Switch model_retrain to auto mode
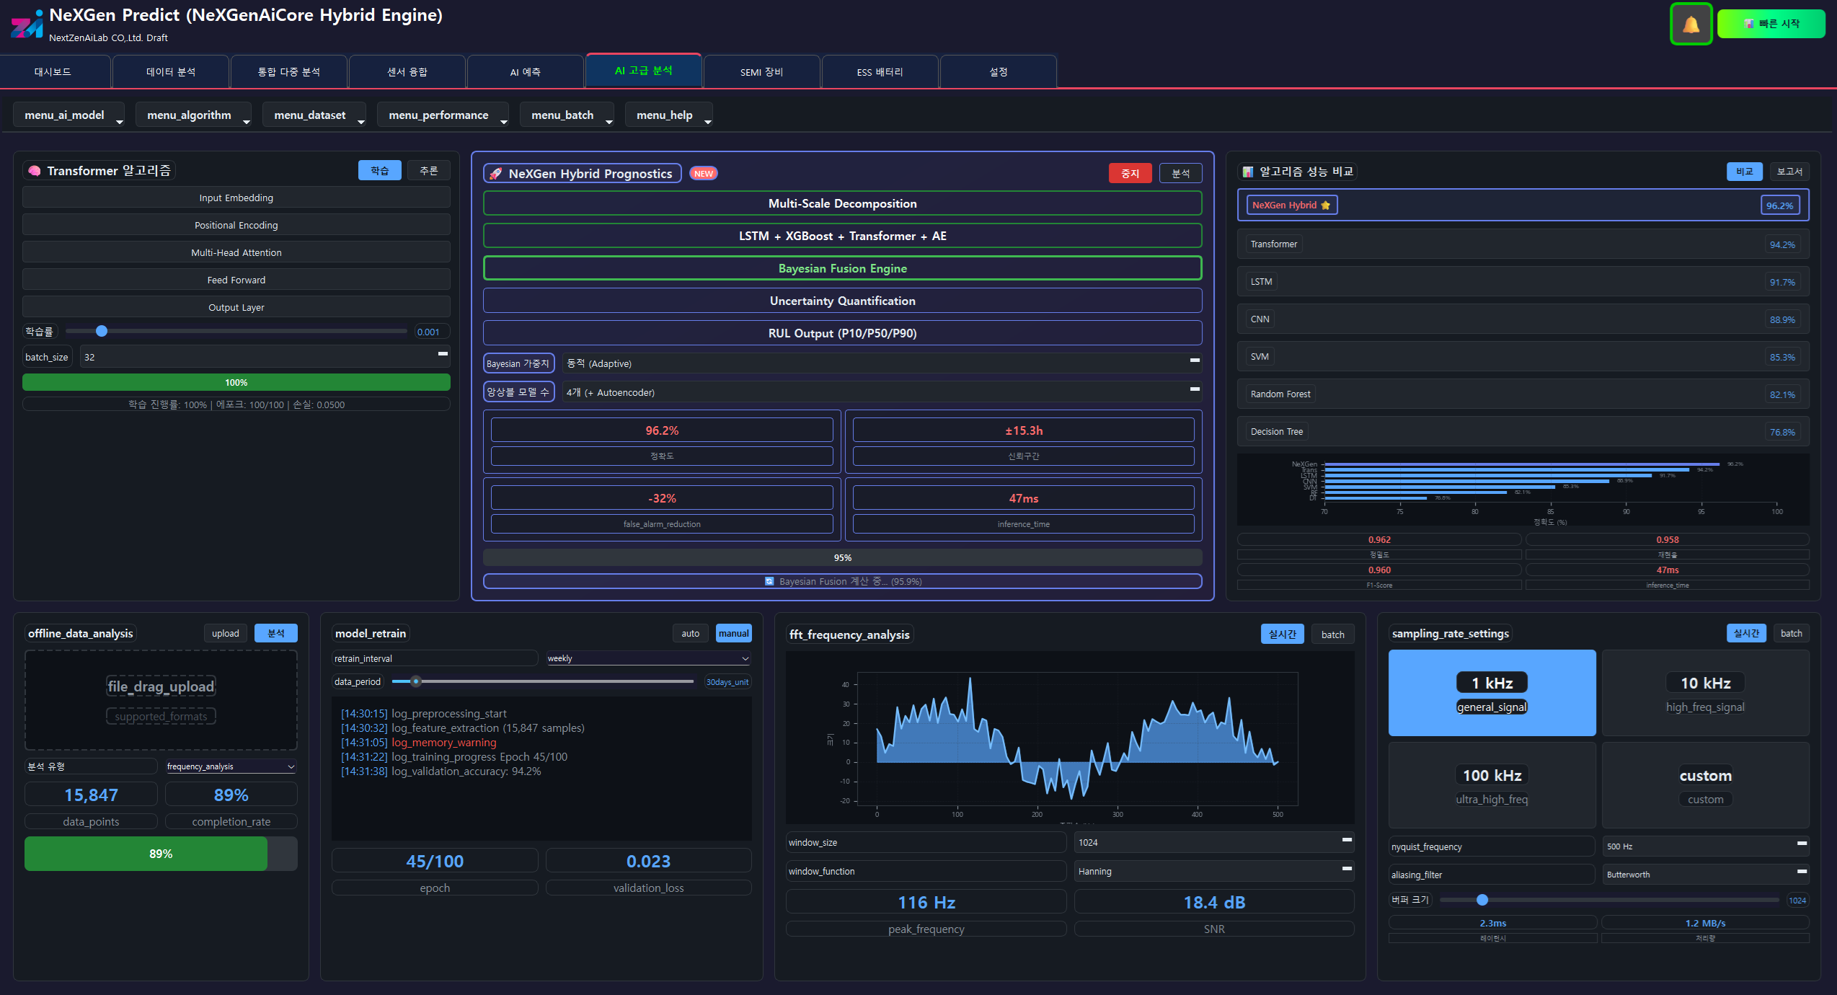This screenshot has width=1837, height=995. pyautogui.click(x=690, y=633)
